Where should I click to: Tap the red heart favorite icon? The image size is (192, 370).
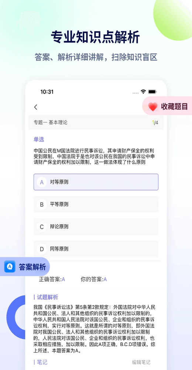pyautogui.click(x=153, y=107)
